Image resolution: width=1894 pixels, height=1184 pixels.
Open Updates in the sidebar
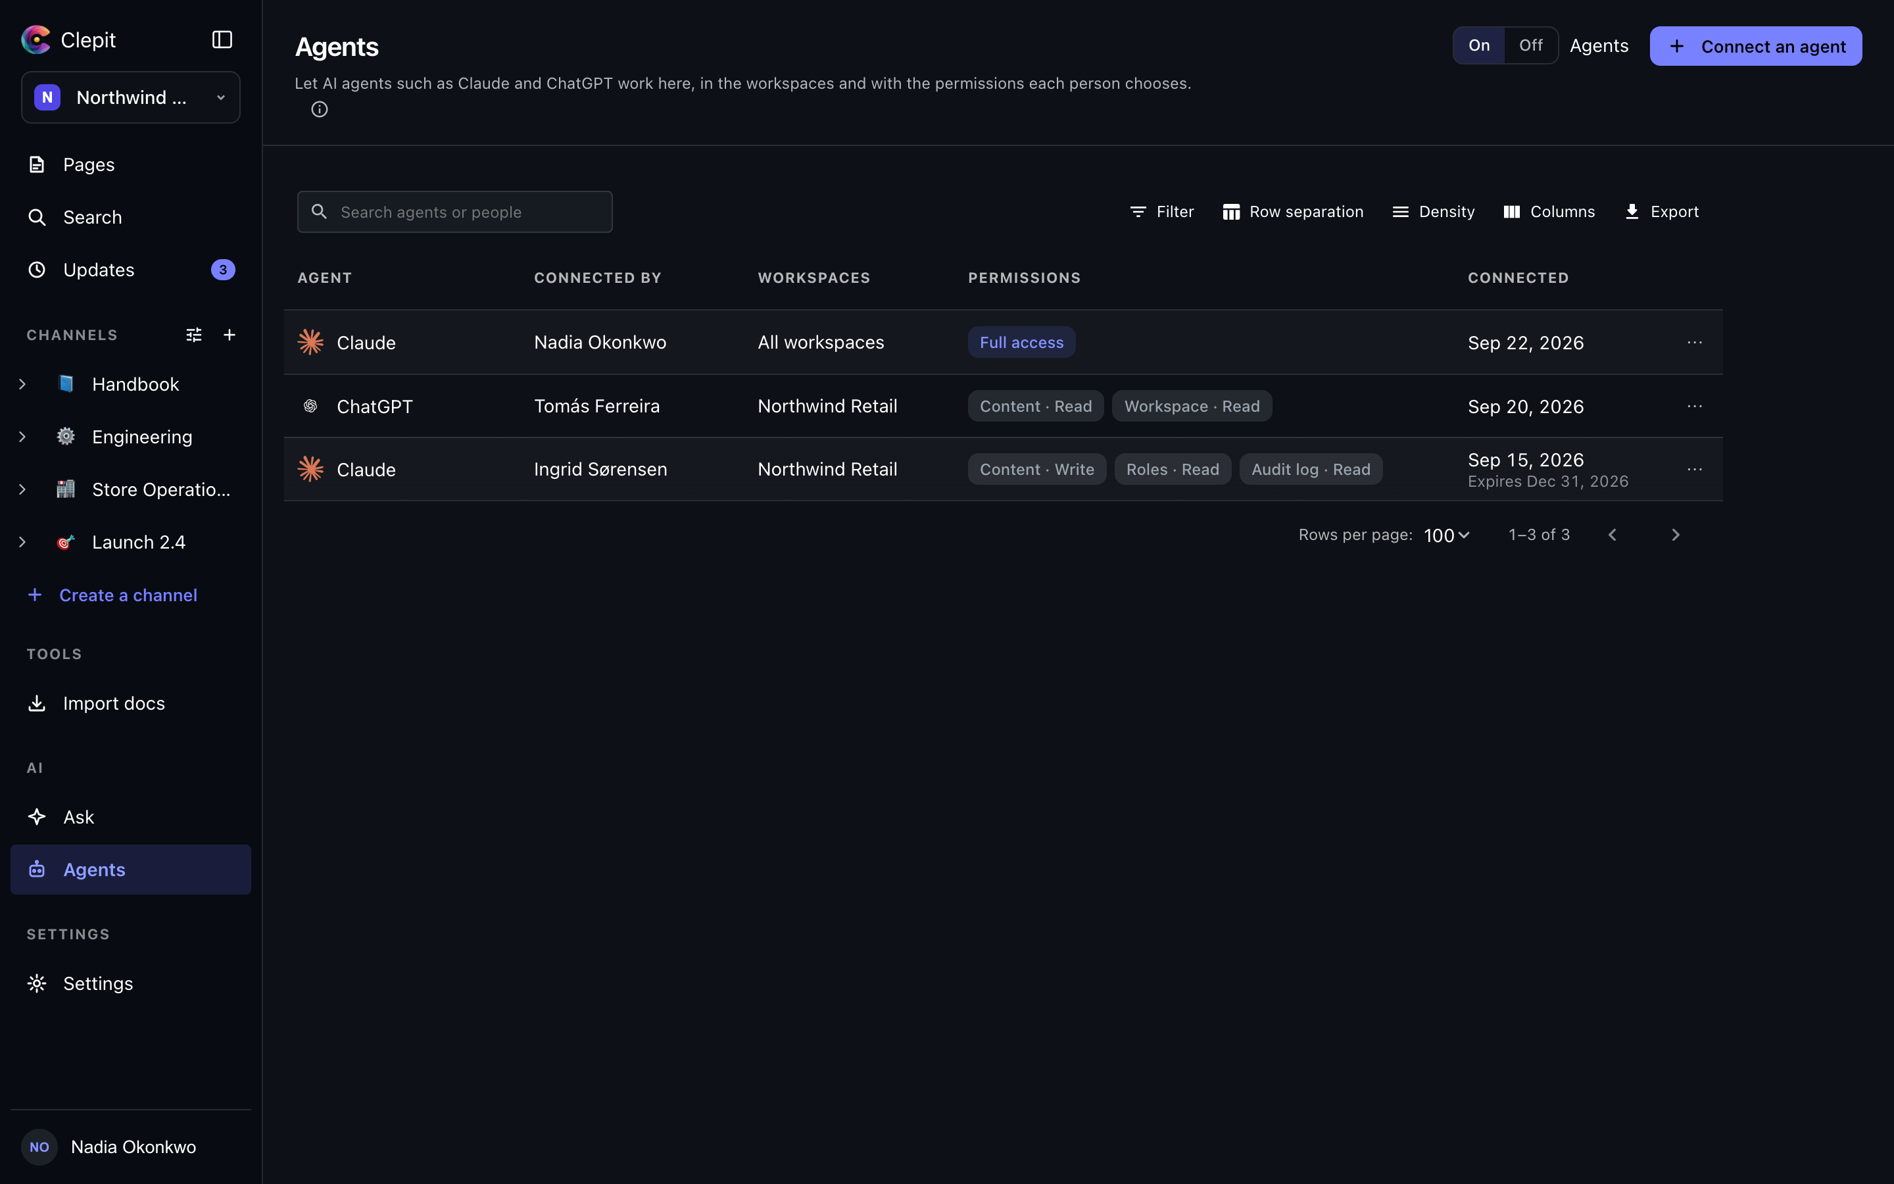(131, 270)
